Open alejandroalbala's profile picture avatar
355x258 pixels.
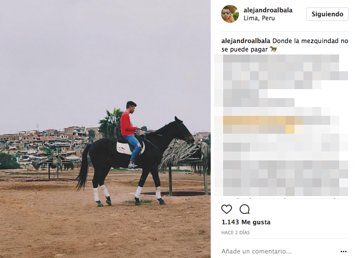click(x=230, y=14)
